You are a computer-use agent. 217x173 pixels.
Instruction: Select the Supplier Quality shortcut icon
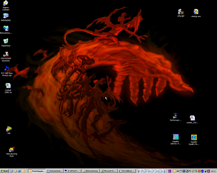point(194,140)
